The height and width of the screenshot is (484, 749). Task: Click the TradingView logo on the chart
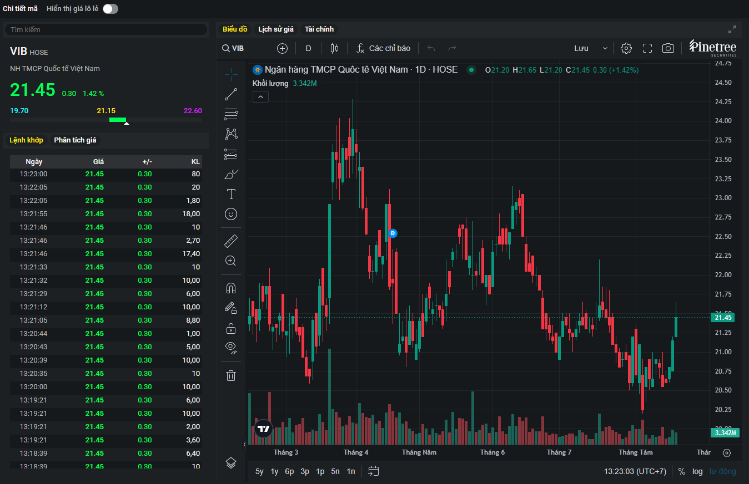[x=264, y=429]
